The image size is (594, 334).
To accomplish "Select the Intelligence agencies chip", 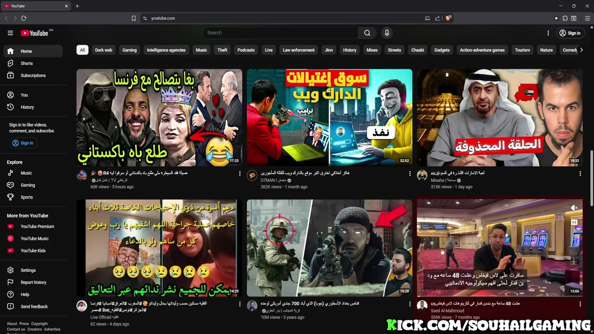I will (166, 50).
